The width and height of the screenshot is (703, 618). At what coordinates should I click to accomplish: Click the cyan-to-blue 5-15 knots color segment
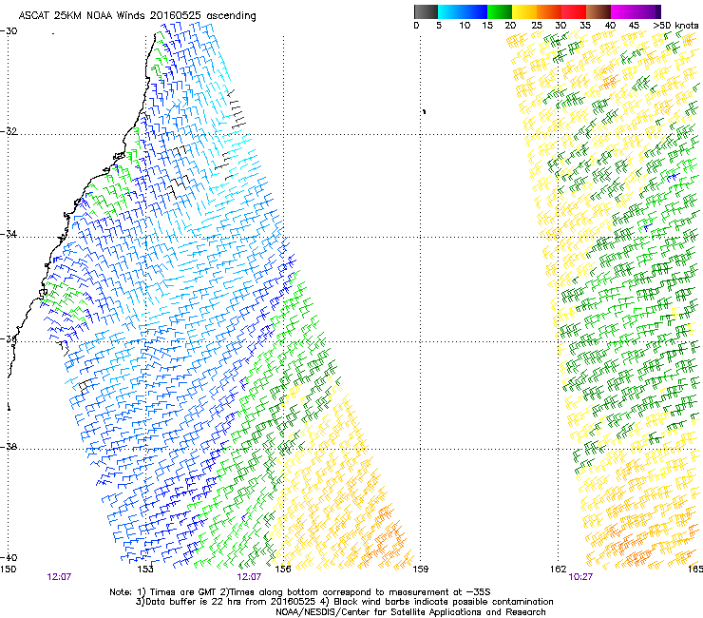(463, 11)
